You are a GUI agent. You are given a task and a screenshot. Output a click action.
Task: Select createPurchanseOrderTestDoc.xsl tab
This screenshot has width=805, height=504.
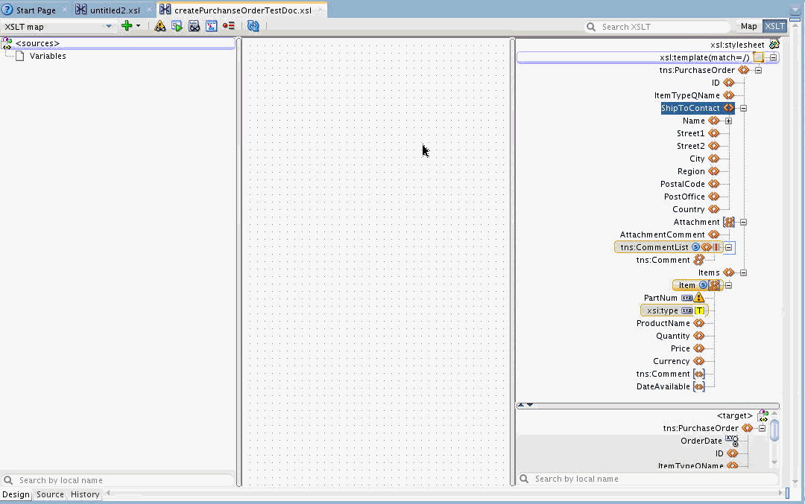[x=242, y=10]
